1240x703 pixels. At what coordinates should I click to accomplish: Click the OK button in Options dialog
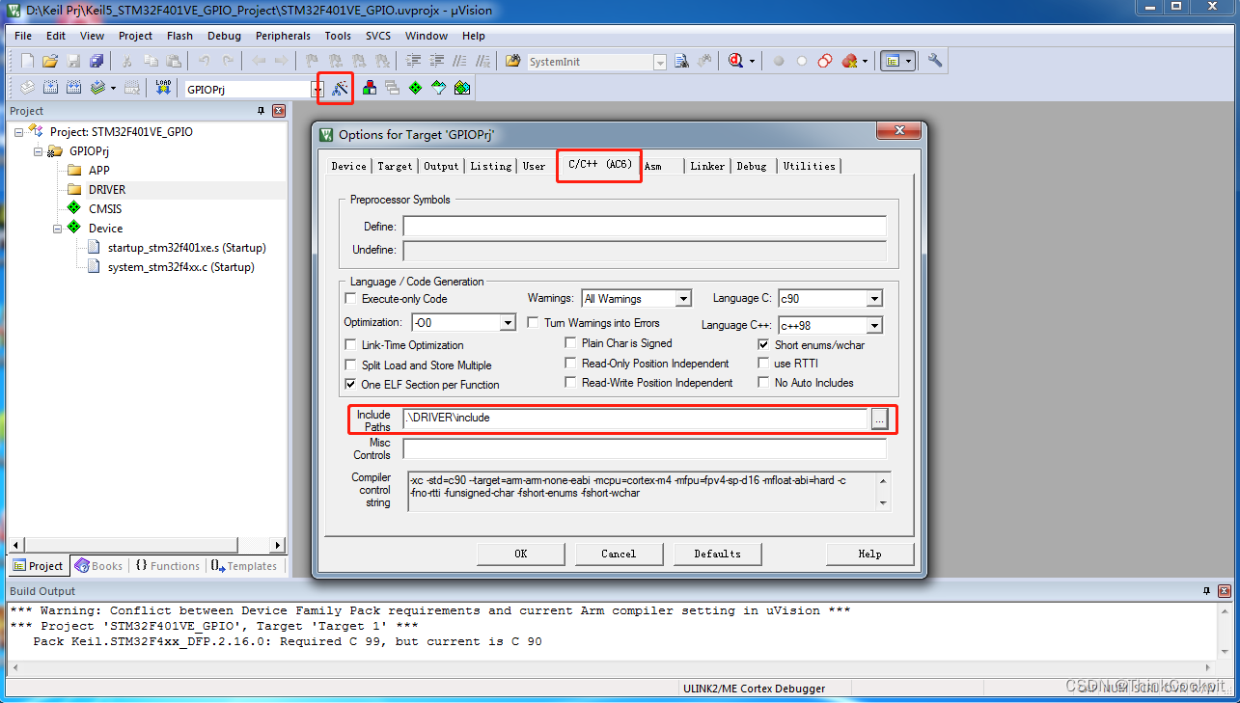[521, 554]
